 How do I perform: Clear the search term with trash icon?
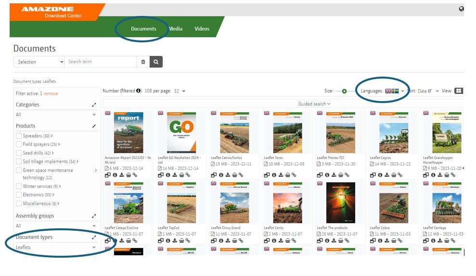point(143,62)
